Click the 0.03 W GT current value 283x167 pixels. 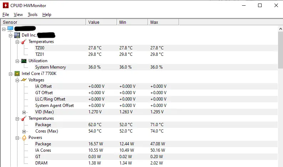tap(94, 157)
